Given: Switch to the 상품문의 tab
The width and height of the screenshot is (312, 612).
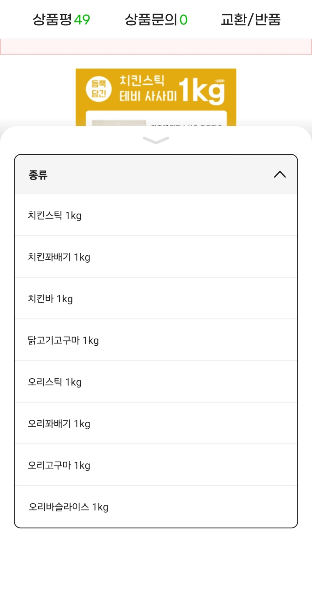Looking at the screenshot, I should tap(156, 20).
